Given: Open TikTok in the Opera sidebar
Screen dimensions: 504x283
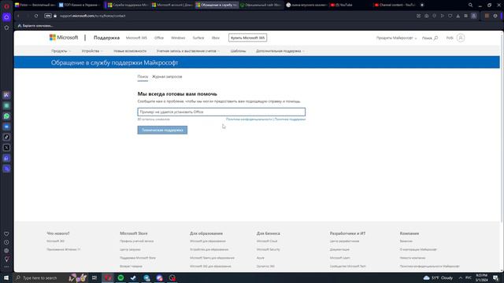Looking at the screenshot, I should click(6, 137).
